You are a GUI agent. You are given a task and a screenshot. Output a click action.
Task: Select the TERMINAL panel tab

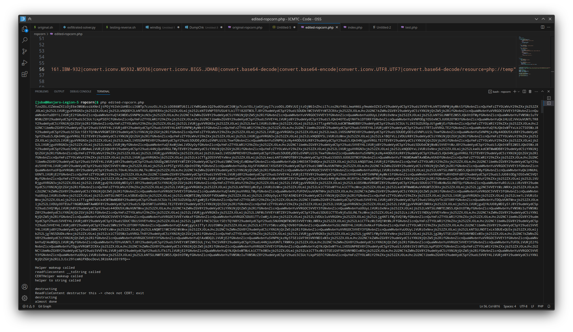103,92
